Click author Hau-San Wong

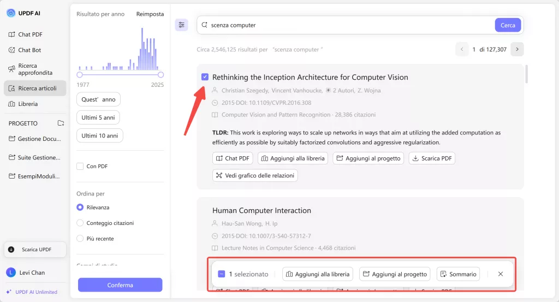[242, 223]
